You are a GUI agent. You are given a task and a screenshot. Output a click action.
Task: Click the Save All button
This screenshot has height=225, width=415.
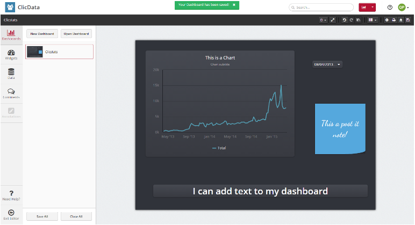pyautogui.click(x=42, y=216)
